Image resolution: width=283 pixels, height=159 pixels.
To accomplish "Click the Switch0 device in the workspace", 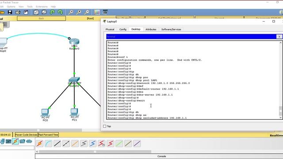I will click(x=74, y=79).
